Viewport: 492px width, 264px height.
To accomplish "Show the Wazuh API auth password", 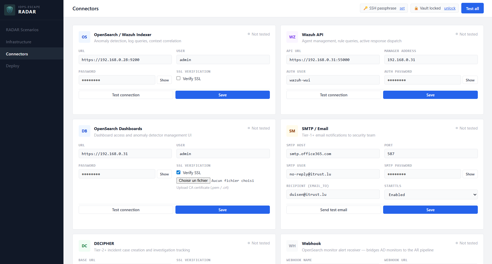I will click(470, 80).
